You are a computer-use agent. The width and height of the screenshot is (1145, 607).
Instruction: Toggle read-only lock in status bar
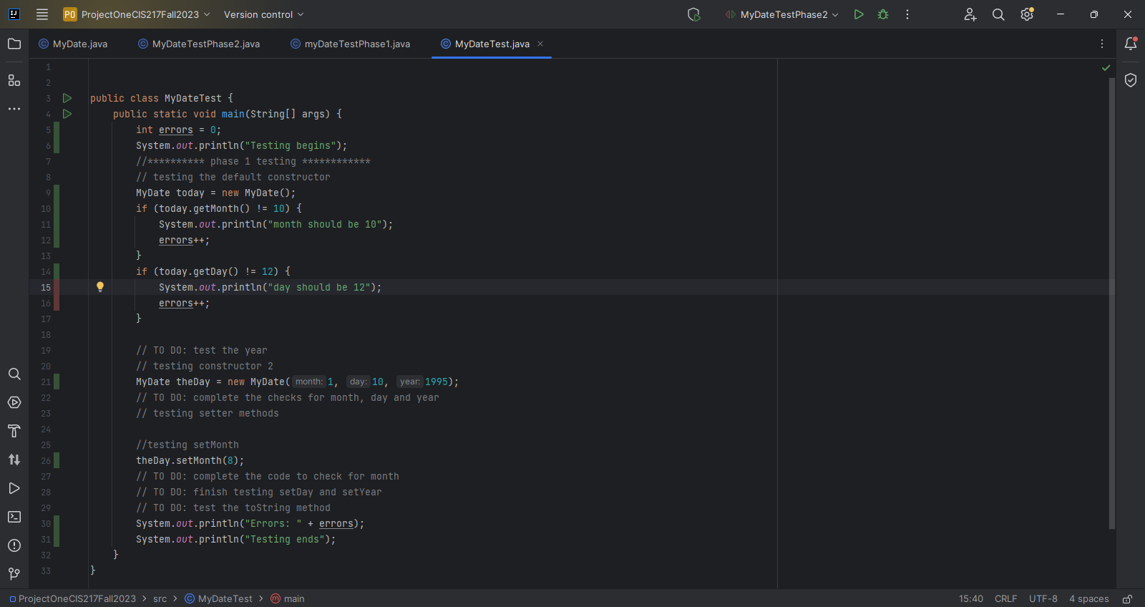(1127, 599)
